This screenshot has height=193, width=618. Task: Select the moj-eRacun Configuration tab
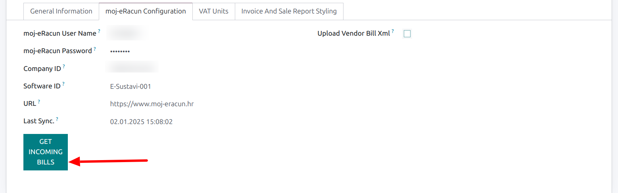pyautogui.click(x=146, y=11)
